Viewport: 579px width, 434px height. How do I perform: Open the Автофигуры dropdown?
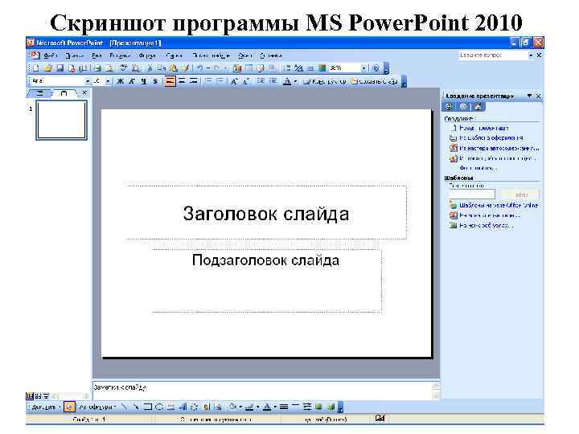click(97, 407)
